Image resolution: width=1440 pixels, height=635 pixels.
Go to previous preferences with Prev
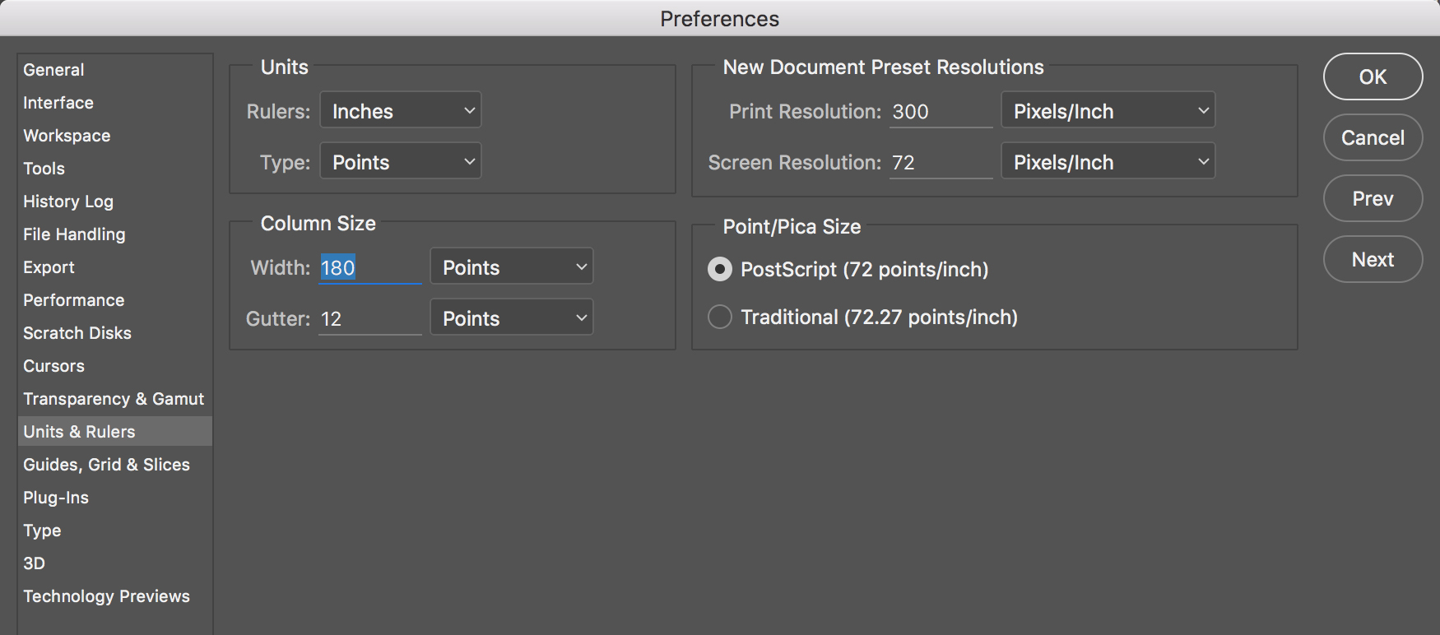click(x=1373, y=198)
